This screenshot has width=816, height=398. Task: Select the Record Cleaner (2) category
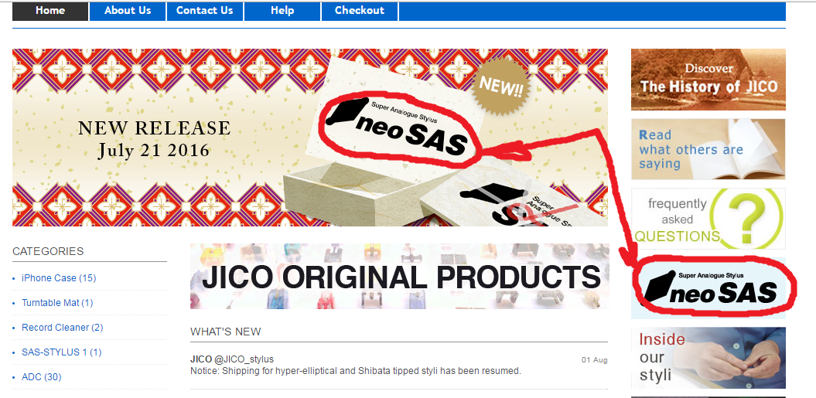63,328
